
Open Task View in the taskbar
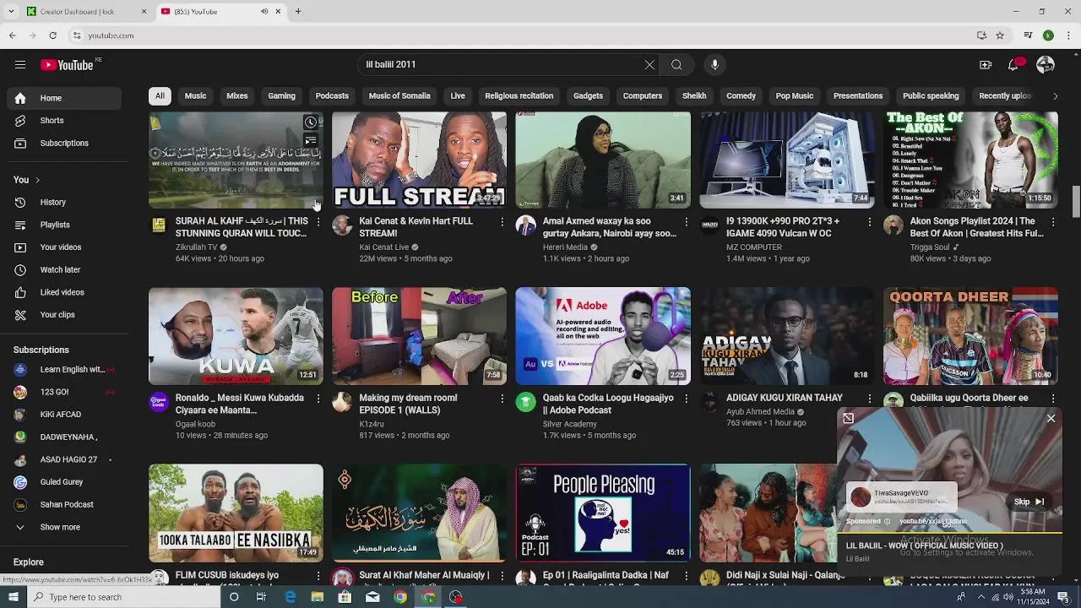[261, 597]
